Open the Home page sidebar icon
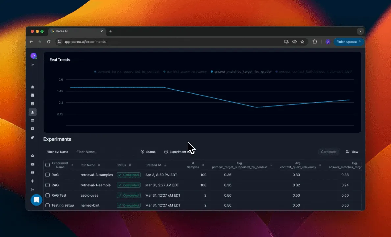Image resolution: width=391 pixels, height=237 pixels. [x=32, y=87]
